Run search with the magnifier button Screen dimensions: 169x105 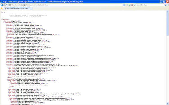(166, 5)
